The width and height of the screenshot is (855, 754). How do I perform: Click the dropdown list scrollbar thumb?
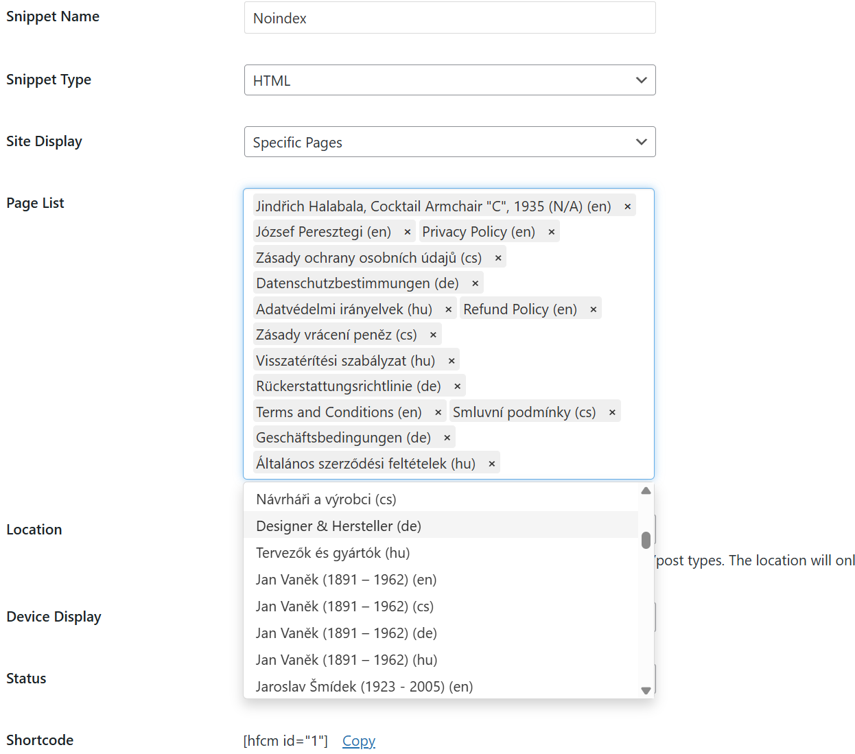point(646,540)
